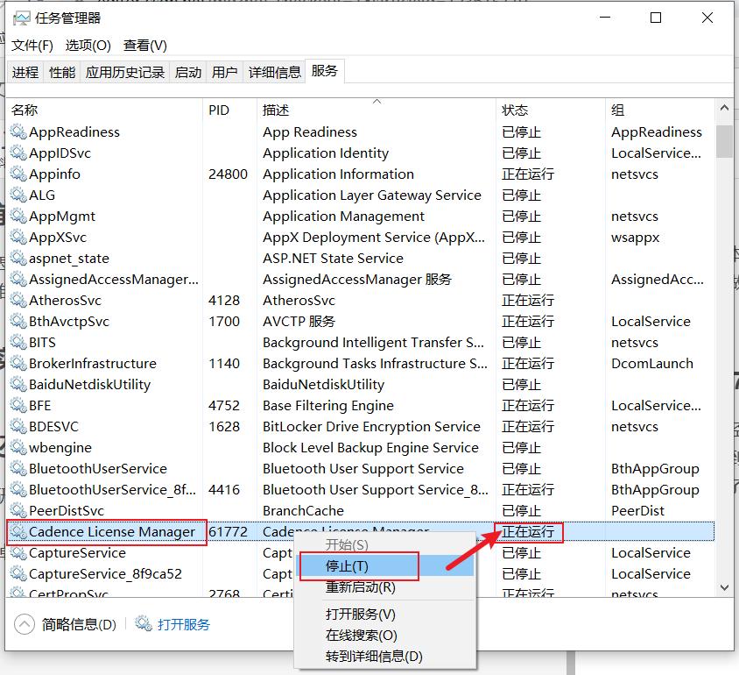Switch to the 应用历史记录 tab
Screen dimensions: 739x675
[x=125, y=72]
